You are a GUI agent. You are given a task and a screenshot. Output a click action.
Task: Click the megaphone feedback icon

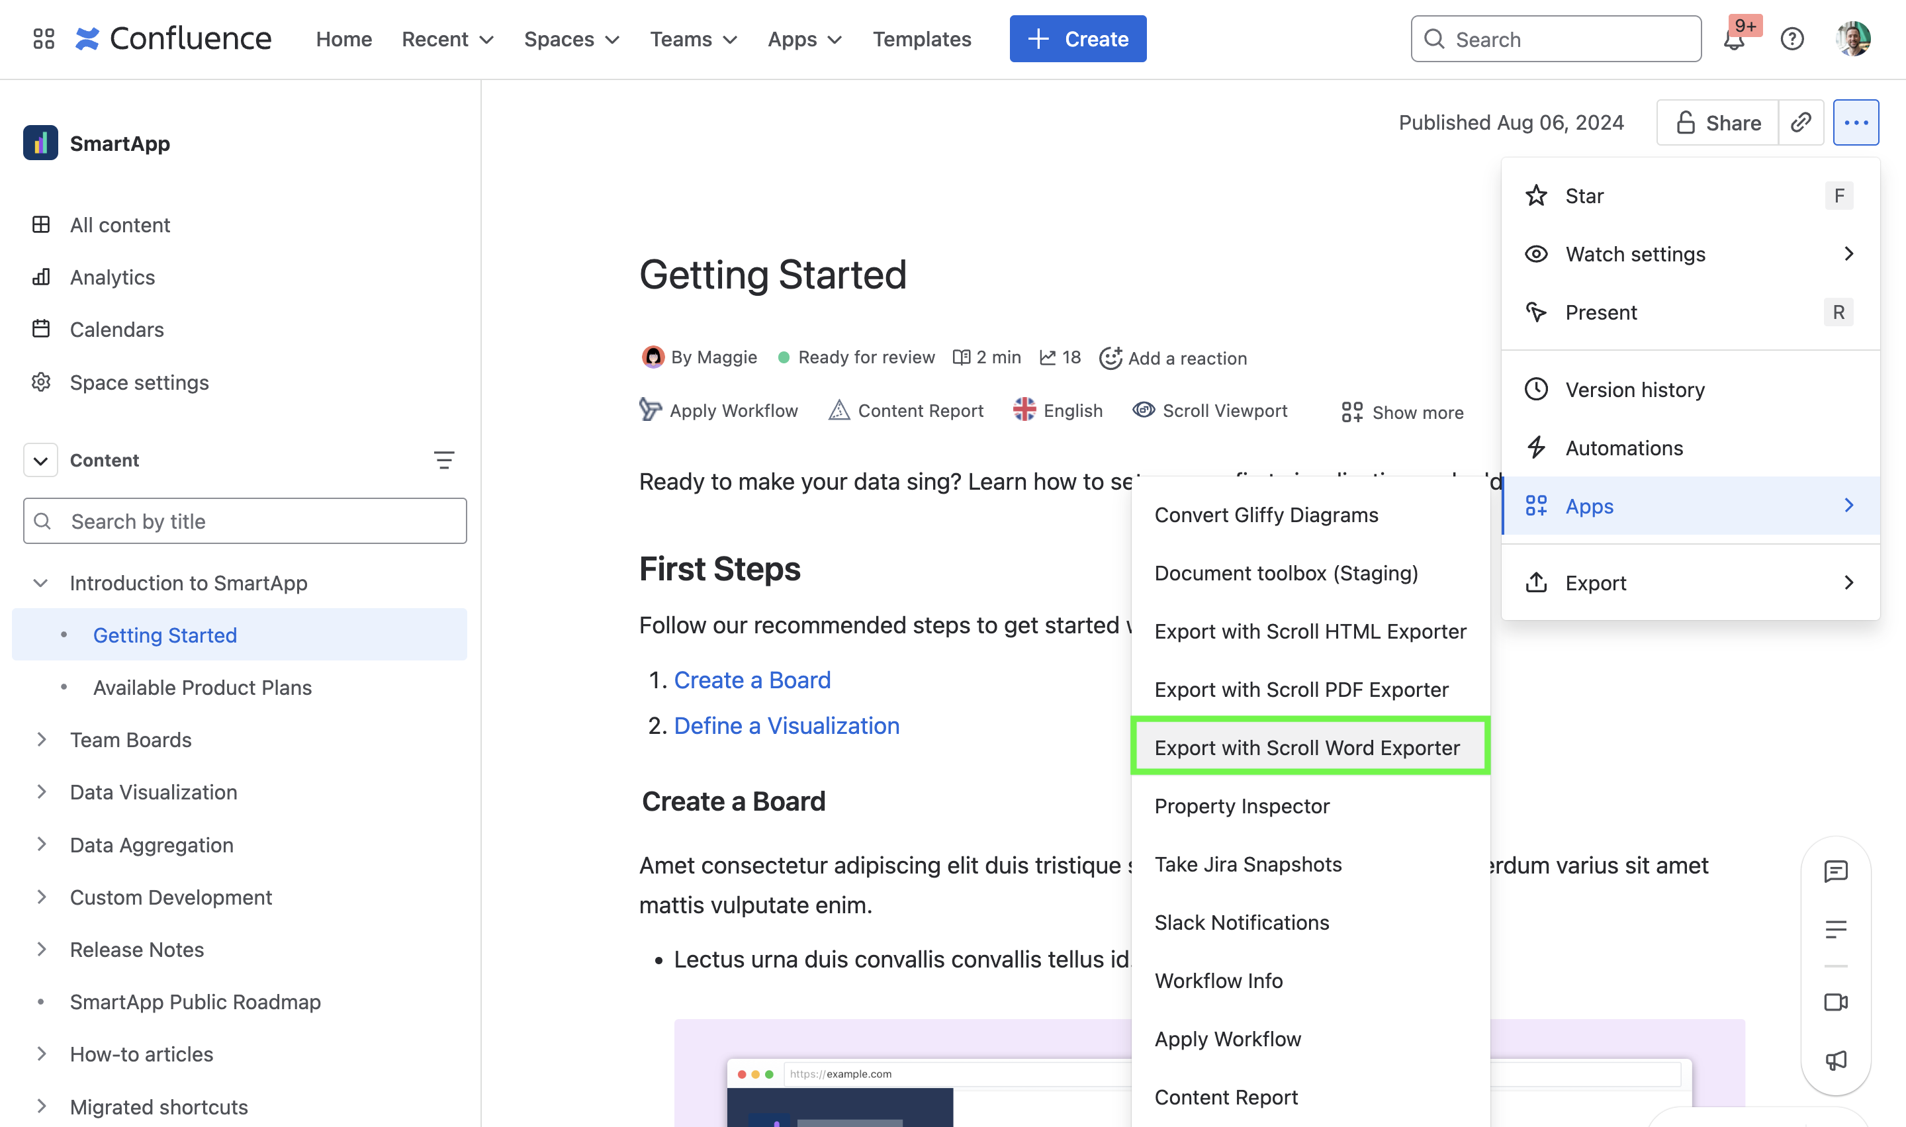(x=1835, y=1060)
